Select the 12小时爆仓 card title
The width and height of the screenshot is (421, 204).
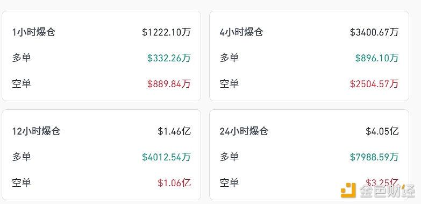tap(36, 131)
